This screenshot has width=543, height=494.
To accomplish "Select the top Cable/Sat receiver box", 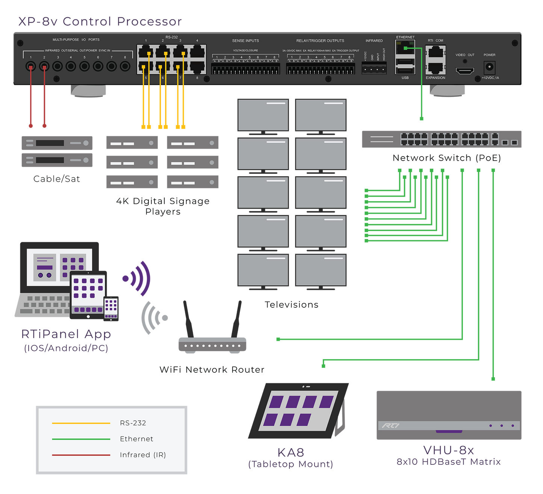I will 57,143.
